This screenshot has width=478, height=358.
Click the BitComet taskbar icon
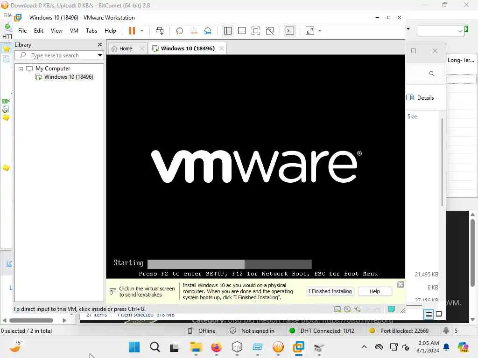(x=278, y=347)
